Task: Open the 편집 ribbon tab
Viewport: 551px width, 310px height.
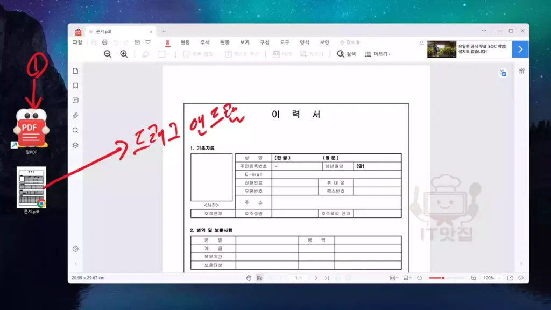Action: (185, 42)
